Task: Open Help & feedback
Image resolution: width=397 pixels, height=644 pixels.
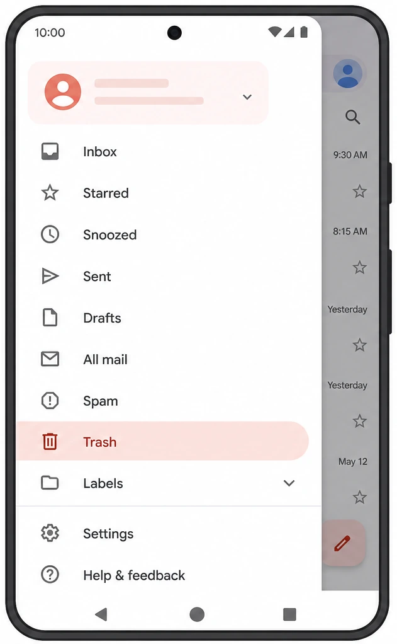Action: point(134,575)
